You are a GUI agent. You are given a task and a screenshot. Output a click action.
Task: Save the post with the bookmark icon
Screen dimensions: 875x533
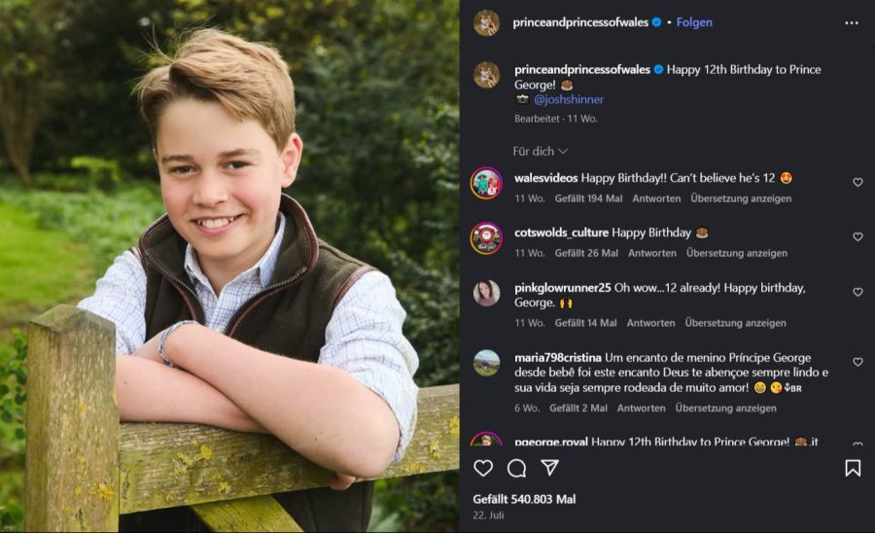pyautogui.click(x=853, y=468)
